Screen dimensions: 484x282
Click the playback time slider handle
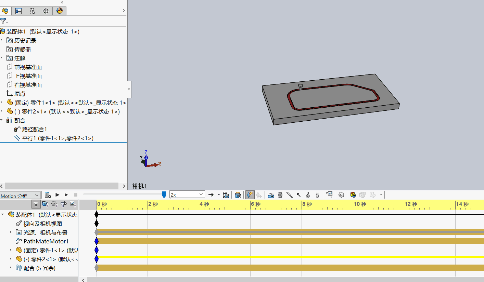click(164, 194)
